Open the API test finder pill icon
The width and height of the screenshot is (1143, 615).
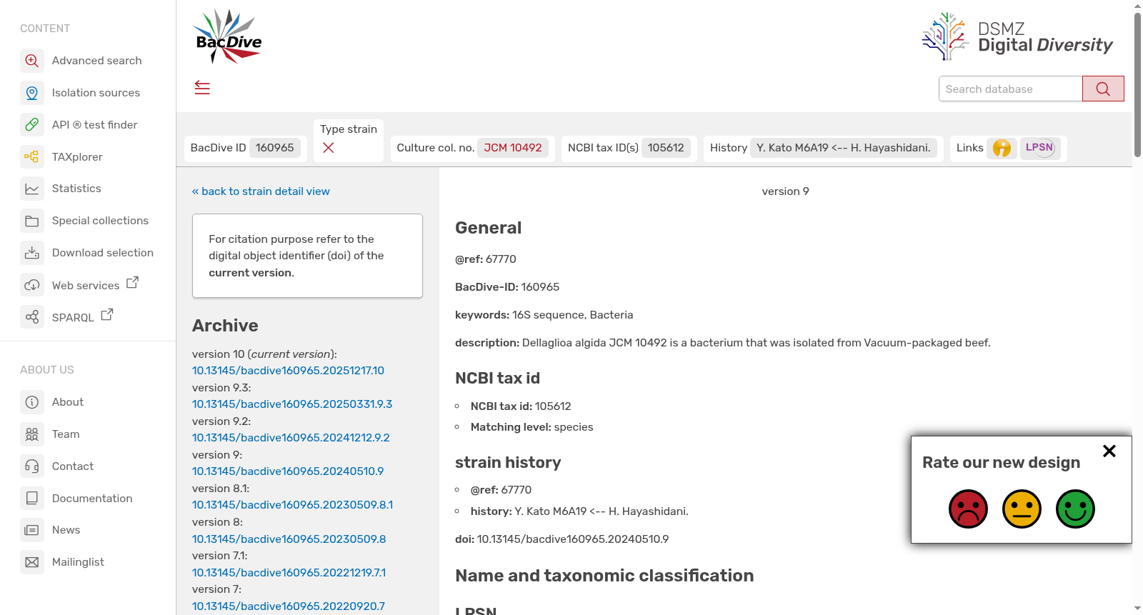click(32, 125)
